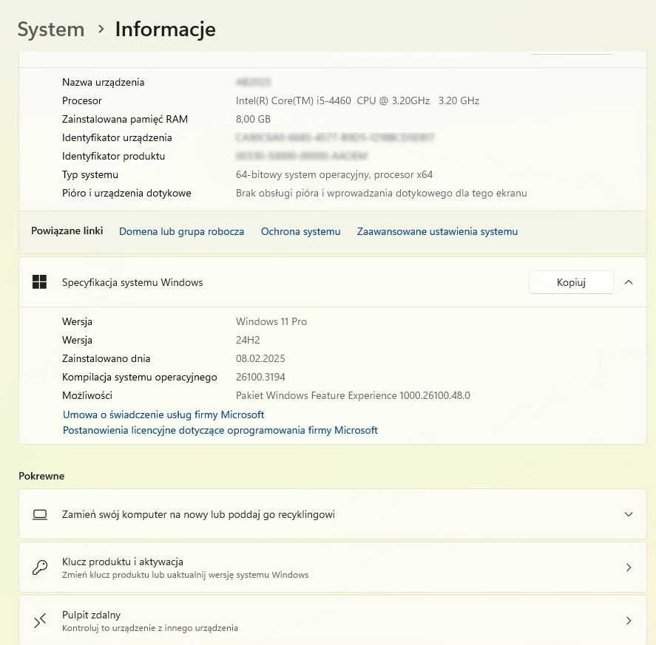Click Zmień klucz produktu lub uaktualnij subtitle
Image resolution: width=656 pixels, height=645 pixels.
pyautogui.click(x=185, y=575)
